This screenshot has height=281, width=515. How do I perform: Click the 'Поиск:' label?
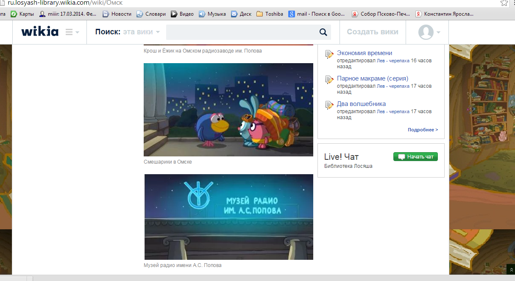(x=108, y=32)
